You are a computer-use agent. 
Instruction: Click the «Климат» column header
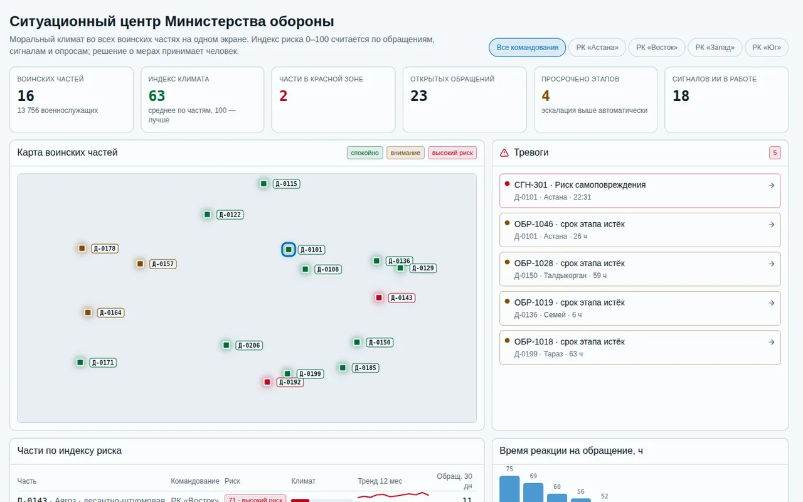[304, 481]
